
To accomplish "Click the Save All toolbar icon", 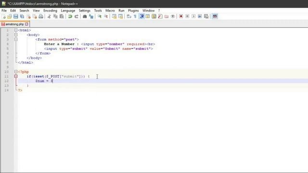I will click(22, 16).
